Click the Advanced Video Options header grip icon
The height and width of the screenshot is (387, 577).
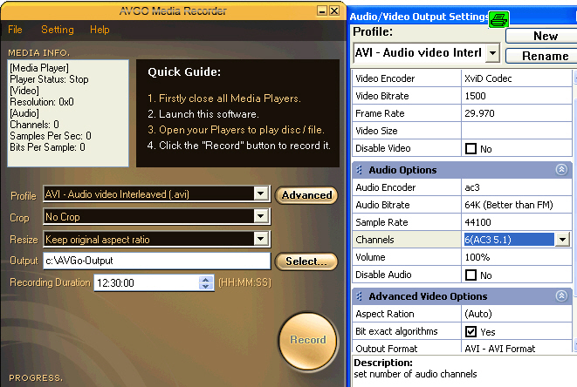click(359, 296)
